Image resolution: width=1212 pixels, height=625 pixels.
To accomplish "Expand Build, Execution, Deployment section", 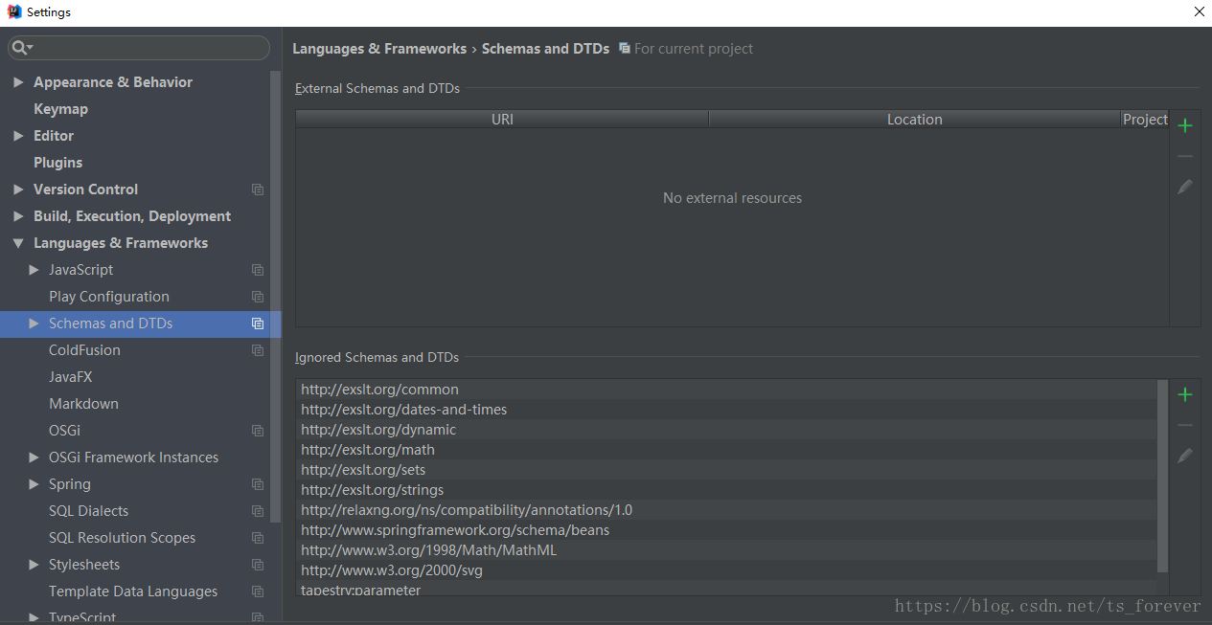I will [x=18, y=216].
